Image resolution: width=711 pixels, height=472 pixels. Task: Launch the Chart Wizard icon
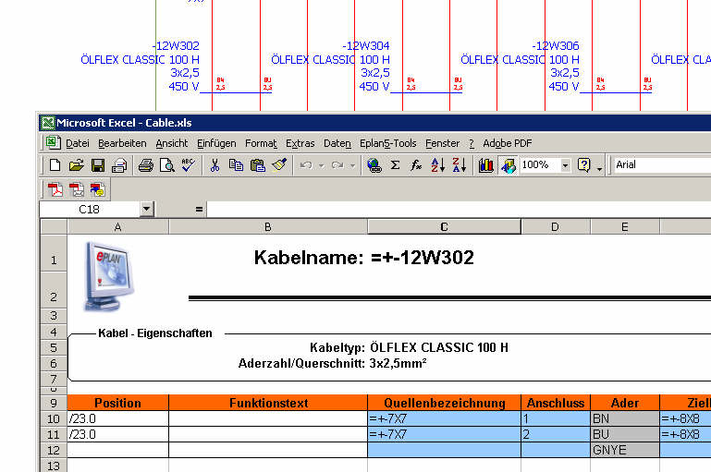click(485, 165)
